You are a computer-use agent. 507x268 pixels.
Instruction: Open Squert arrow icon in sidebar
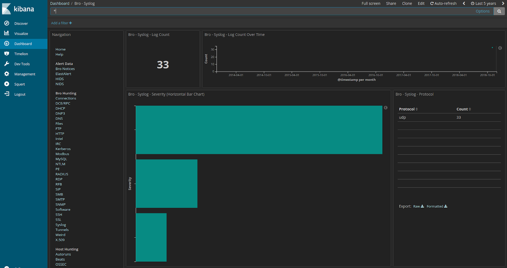(x=7, y=84)
